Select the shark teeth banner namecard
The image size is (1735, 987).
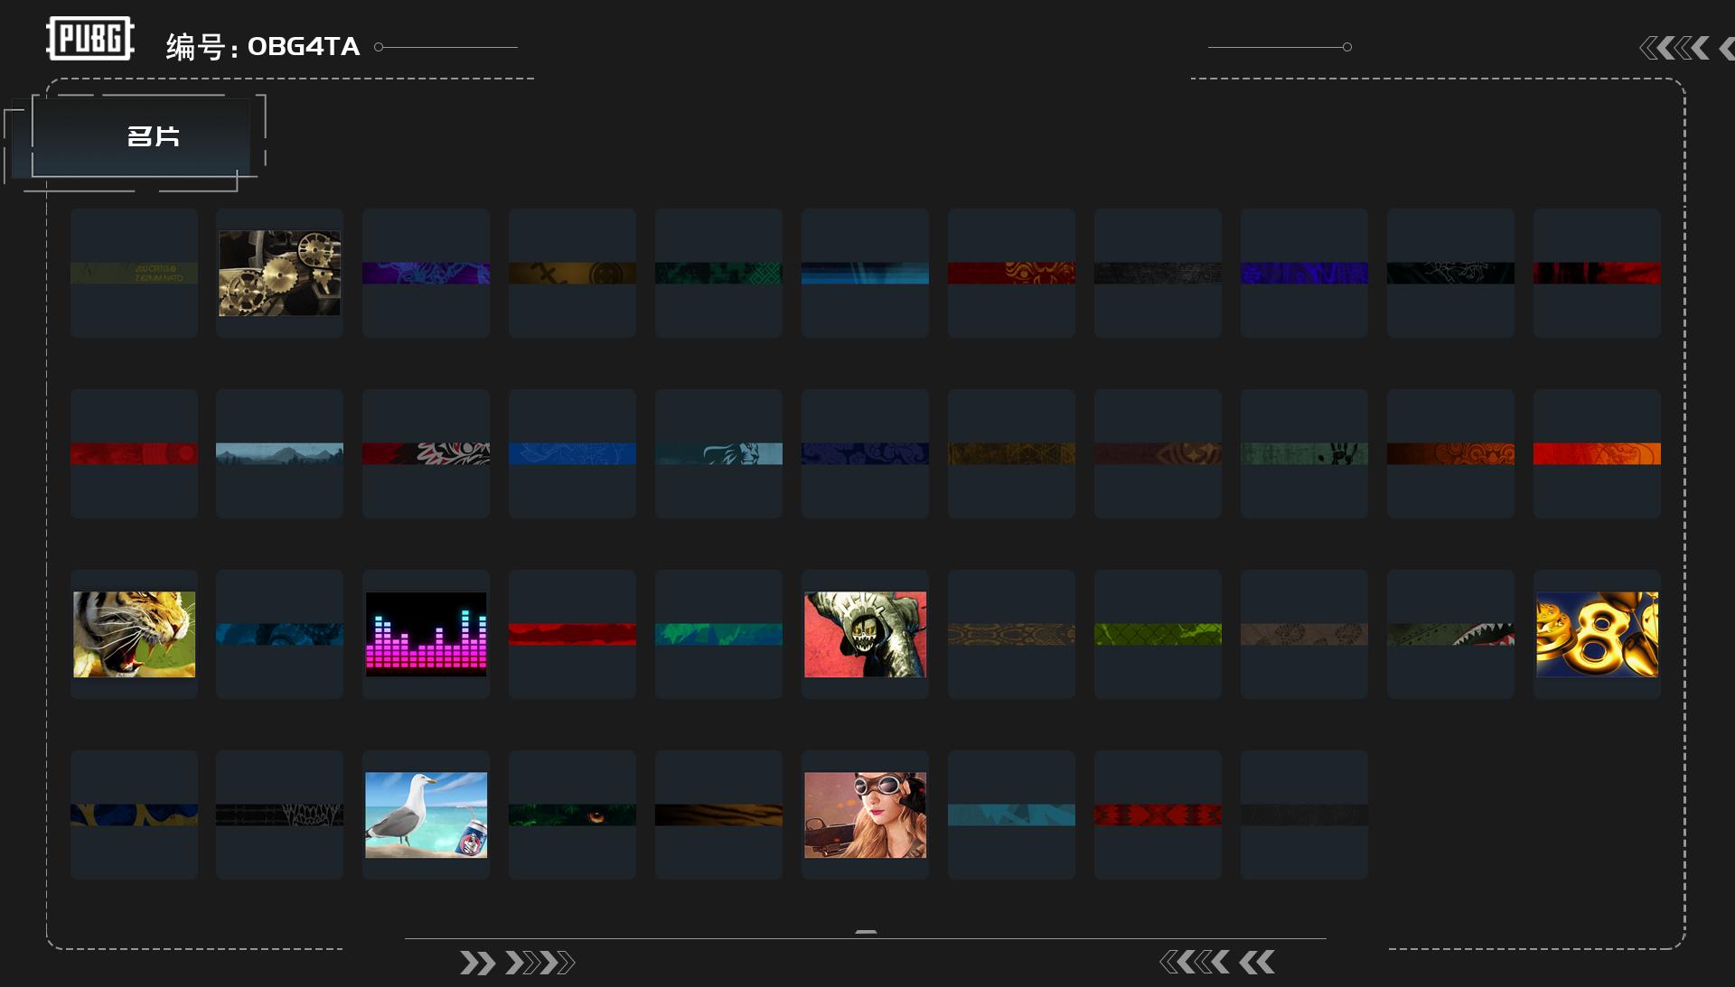[x=1450, y=634]
